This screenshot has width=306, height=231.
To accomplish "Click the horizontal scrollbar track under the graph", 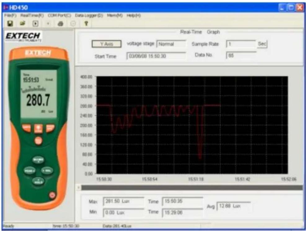I will coord(192,188).
